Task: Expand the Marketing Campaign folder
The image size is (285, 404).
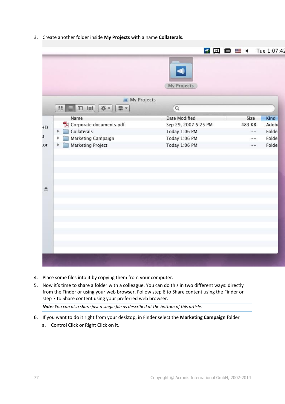Action: pyautogui.click(x=58, y=138)
